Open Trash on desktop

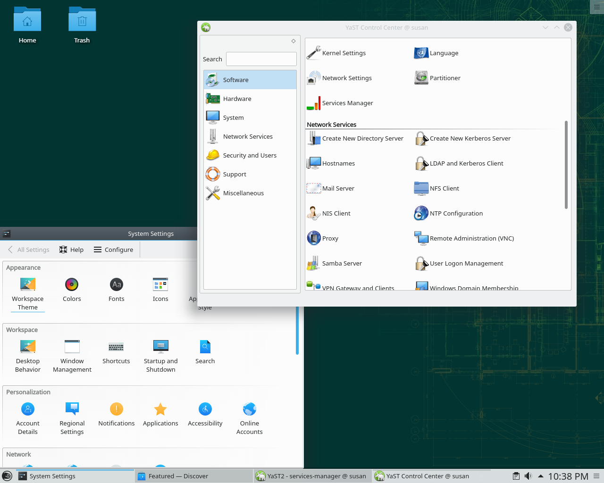tap(82, 25)
